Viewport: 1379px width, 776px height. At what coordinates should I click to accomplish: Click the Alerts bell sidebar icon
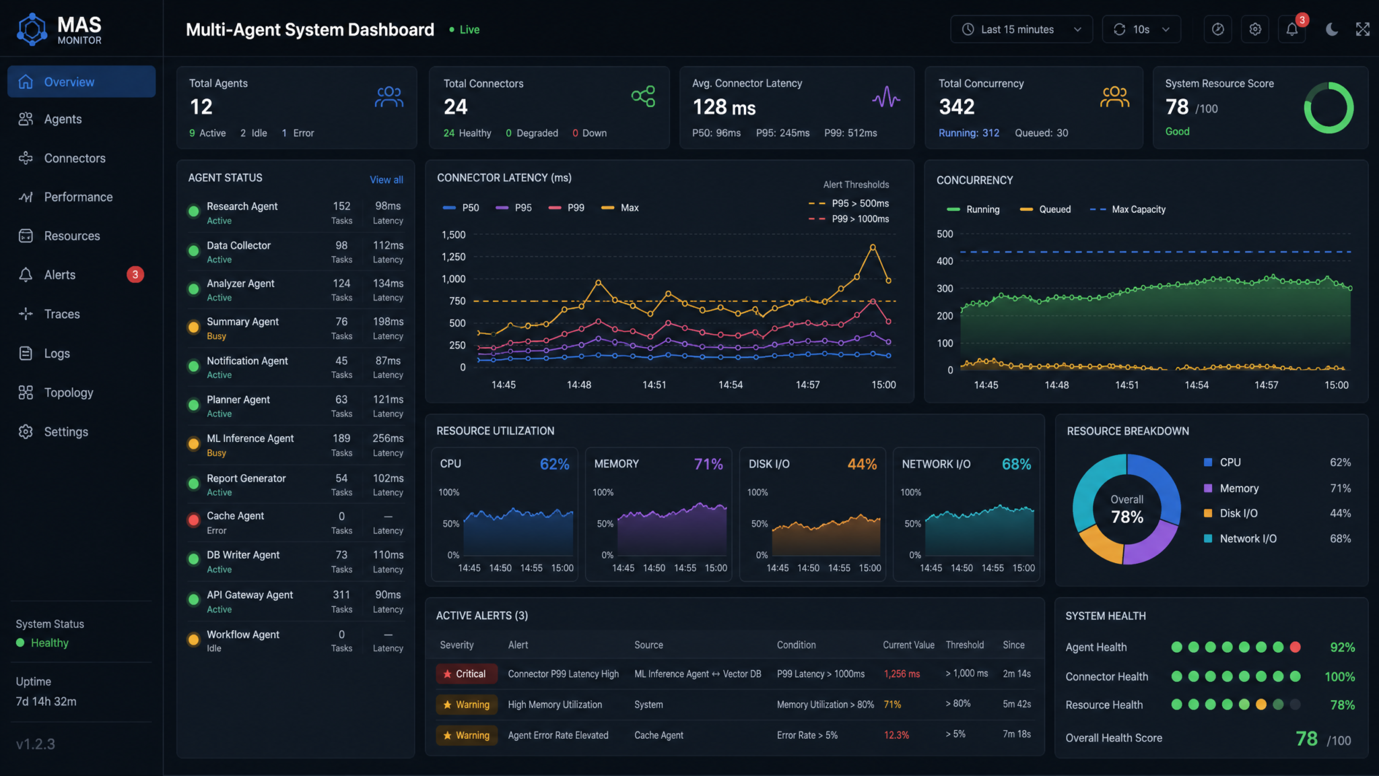click(26, 275)
